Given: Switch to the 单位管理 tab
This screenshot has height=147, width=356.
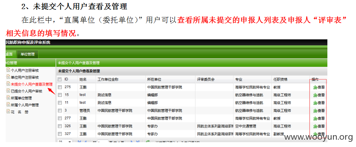Looking at the screenshot, I should pyautogui.click(x=28, y=54).
